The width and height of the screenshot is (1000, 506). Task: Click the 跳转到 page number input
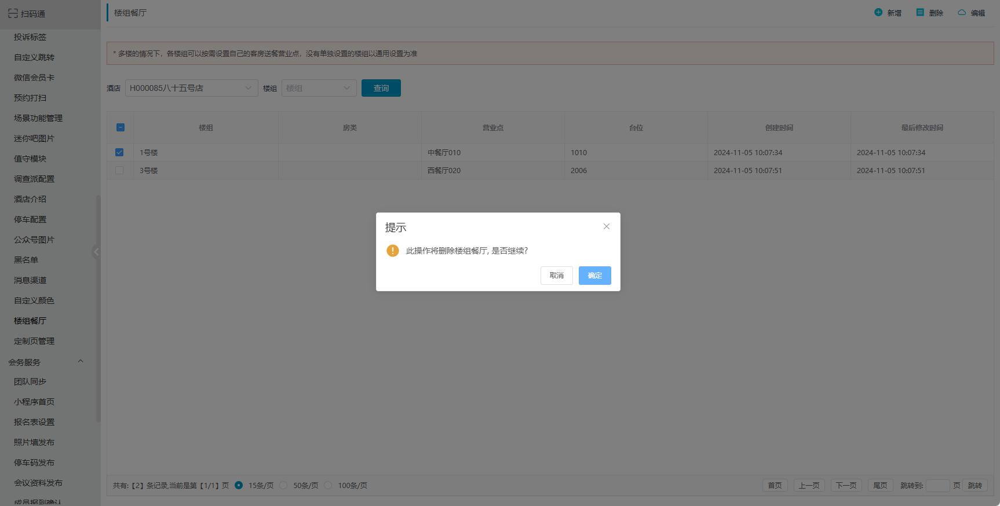tap(937, 486)
